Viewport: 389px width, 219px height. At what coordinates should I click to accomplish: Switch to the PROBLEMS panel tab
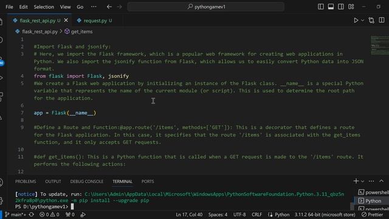(26, 181)
